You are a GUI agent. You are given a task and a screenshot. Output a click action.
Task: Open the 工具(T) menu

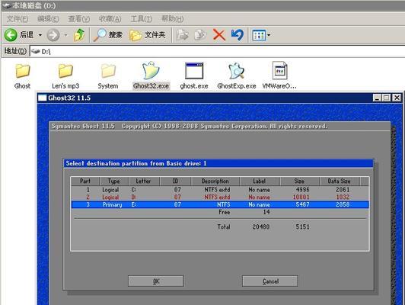pos(142,19)
